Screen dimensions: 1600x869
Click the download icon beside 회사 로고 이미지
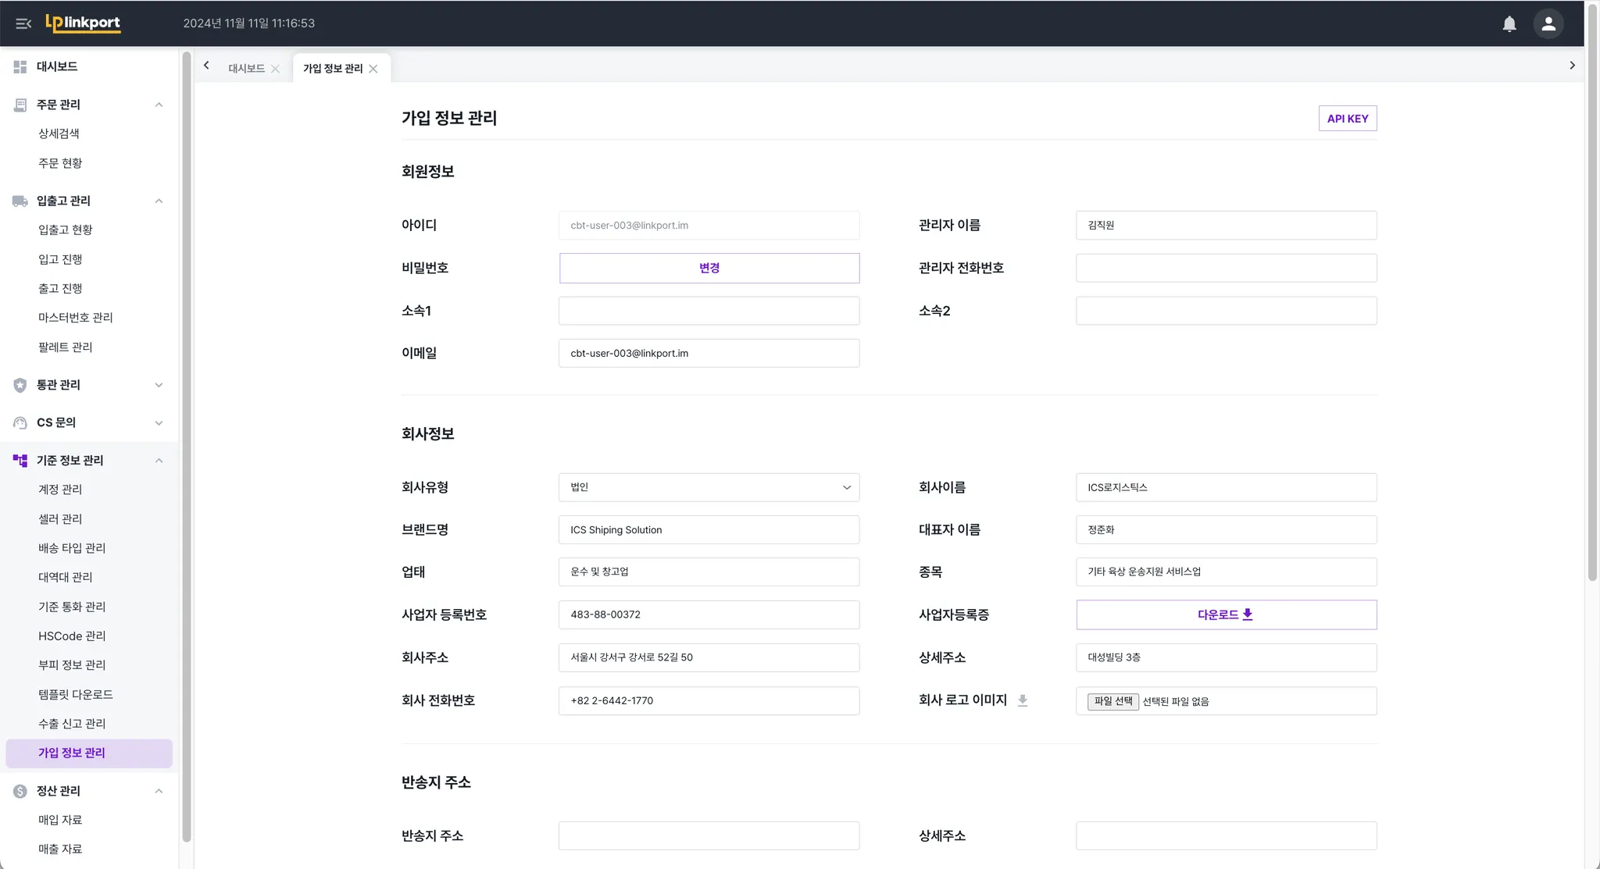1022,701
